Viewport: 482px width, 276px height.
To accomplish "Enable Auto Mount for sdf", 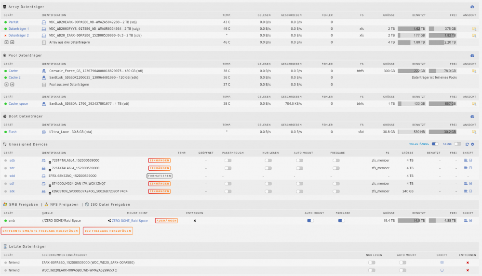I will pos(300,184).
